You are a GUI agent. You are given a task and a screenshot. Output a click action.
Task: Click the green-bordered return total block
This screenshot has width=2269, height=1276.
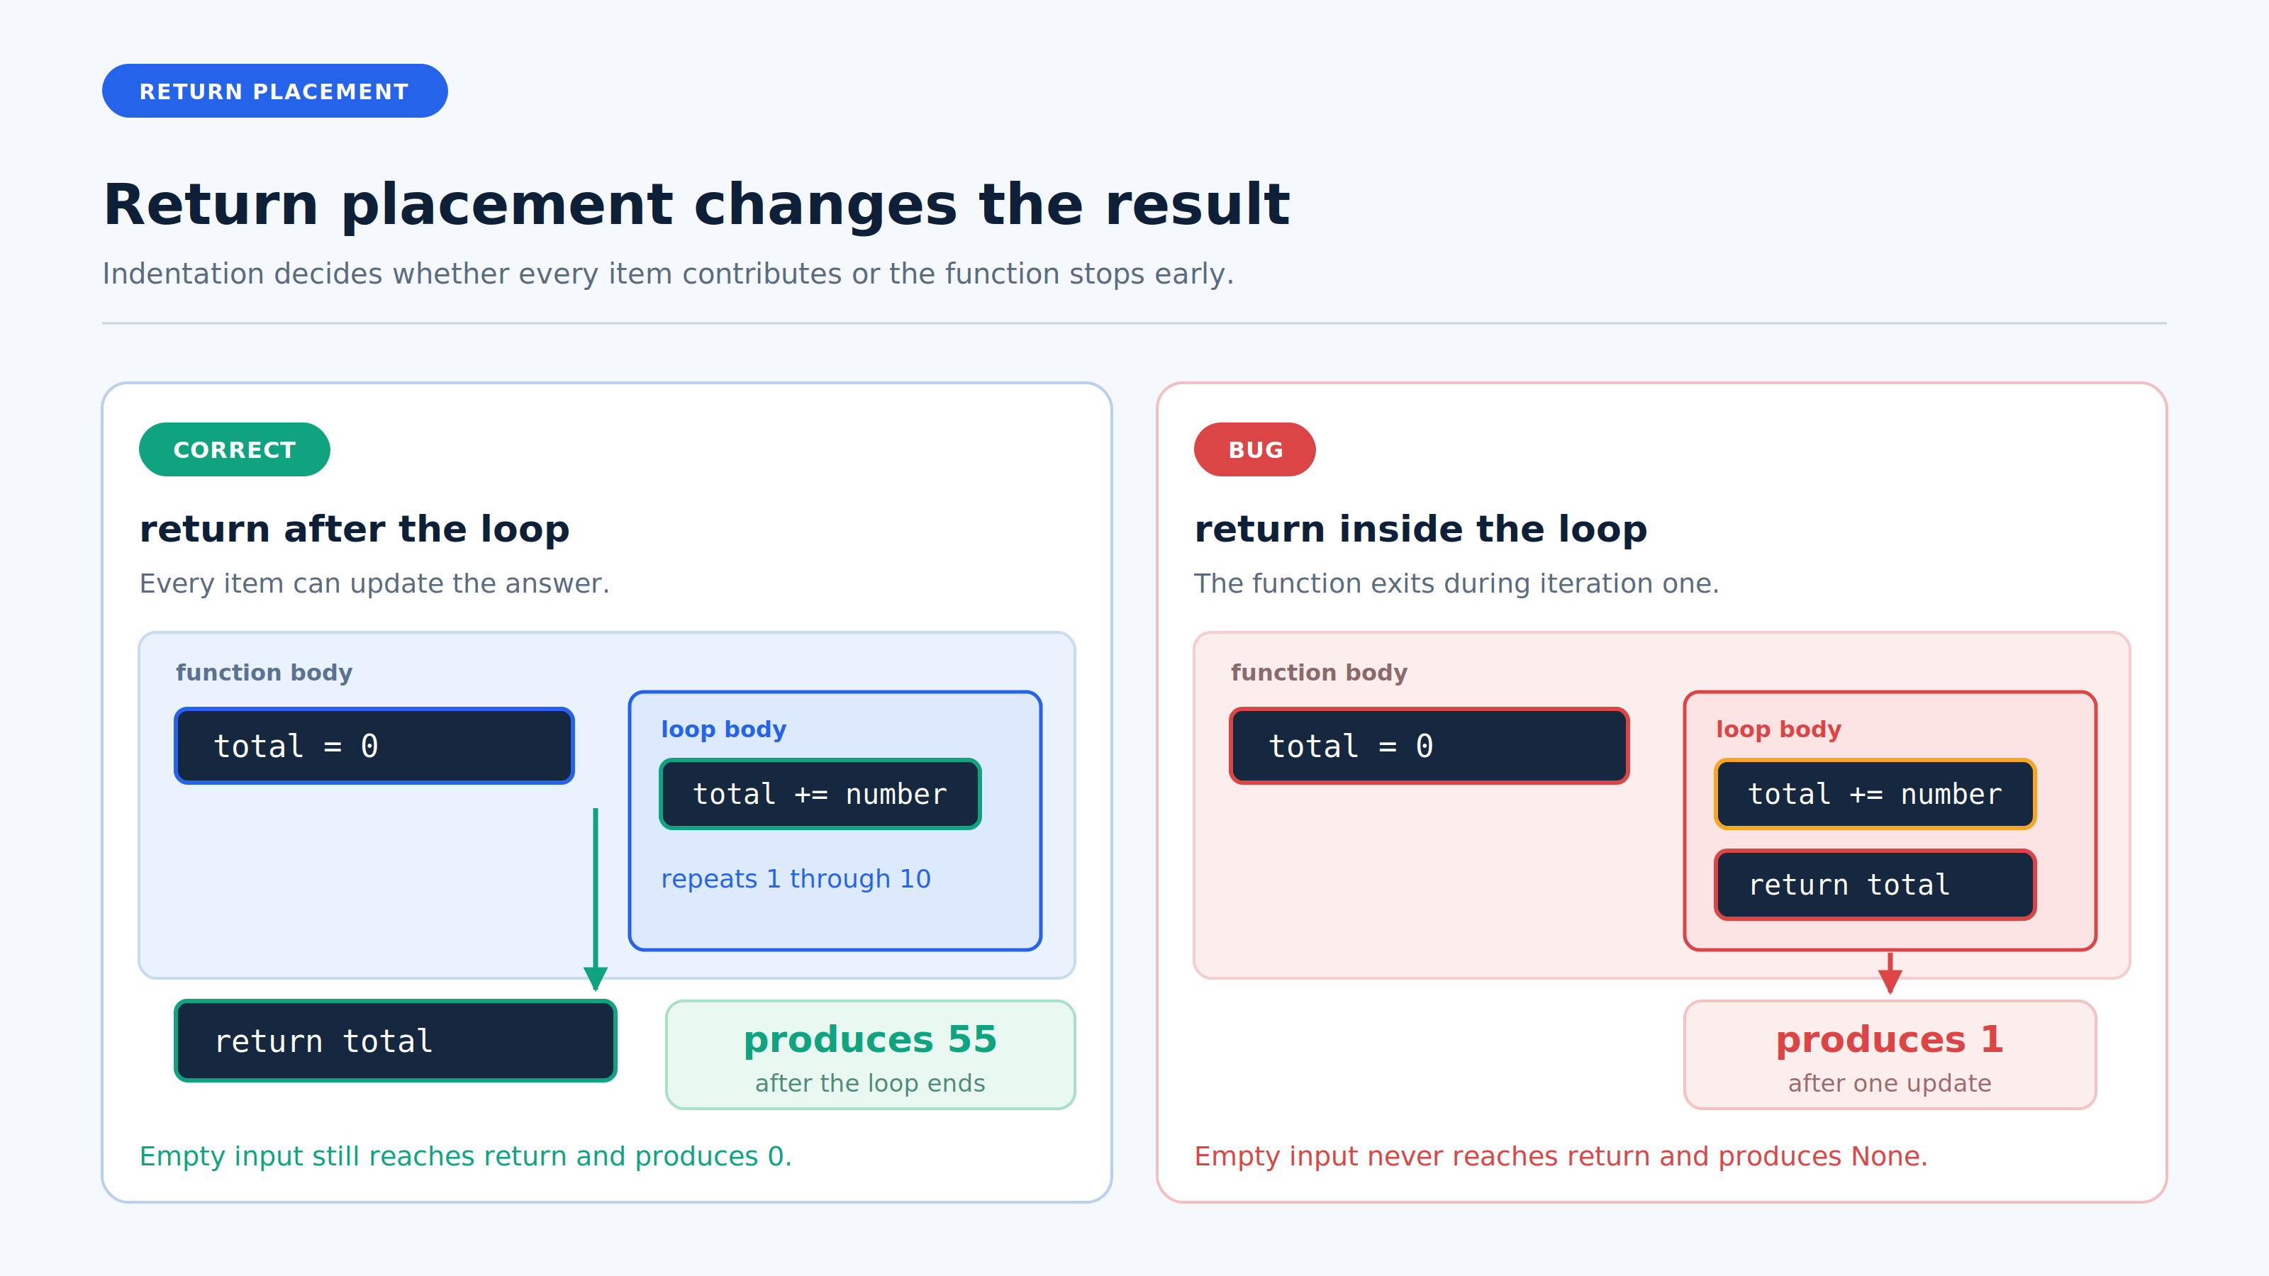[396, 1041]
